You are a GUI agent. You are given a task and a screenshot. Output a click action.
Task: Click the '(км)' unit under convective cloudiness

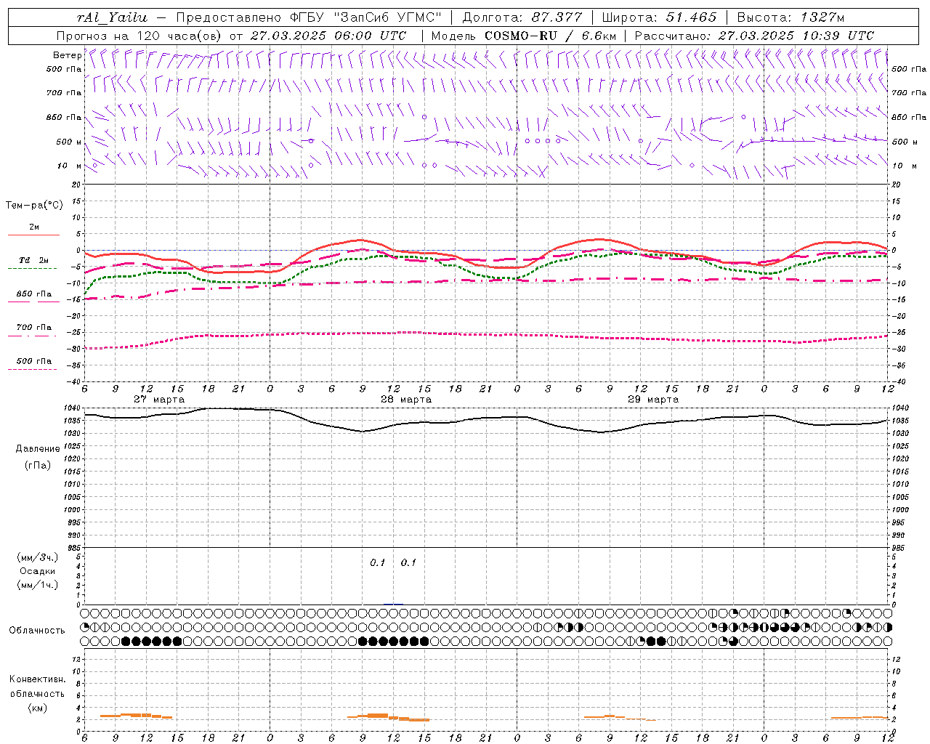tap(37, 708)
